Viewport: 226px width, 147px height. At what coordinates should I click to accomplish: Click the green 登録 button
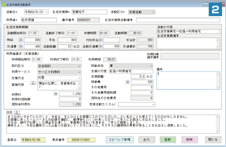tap(168, 139)
